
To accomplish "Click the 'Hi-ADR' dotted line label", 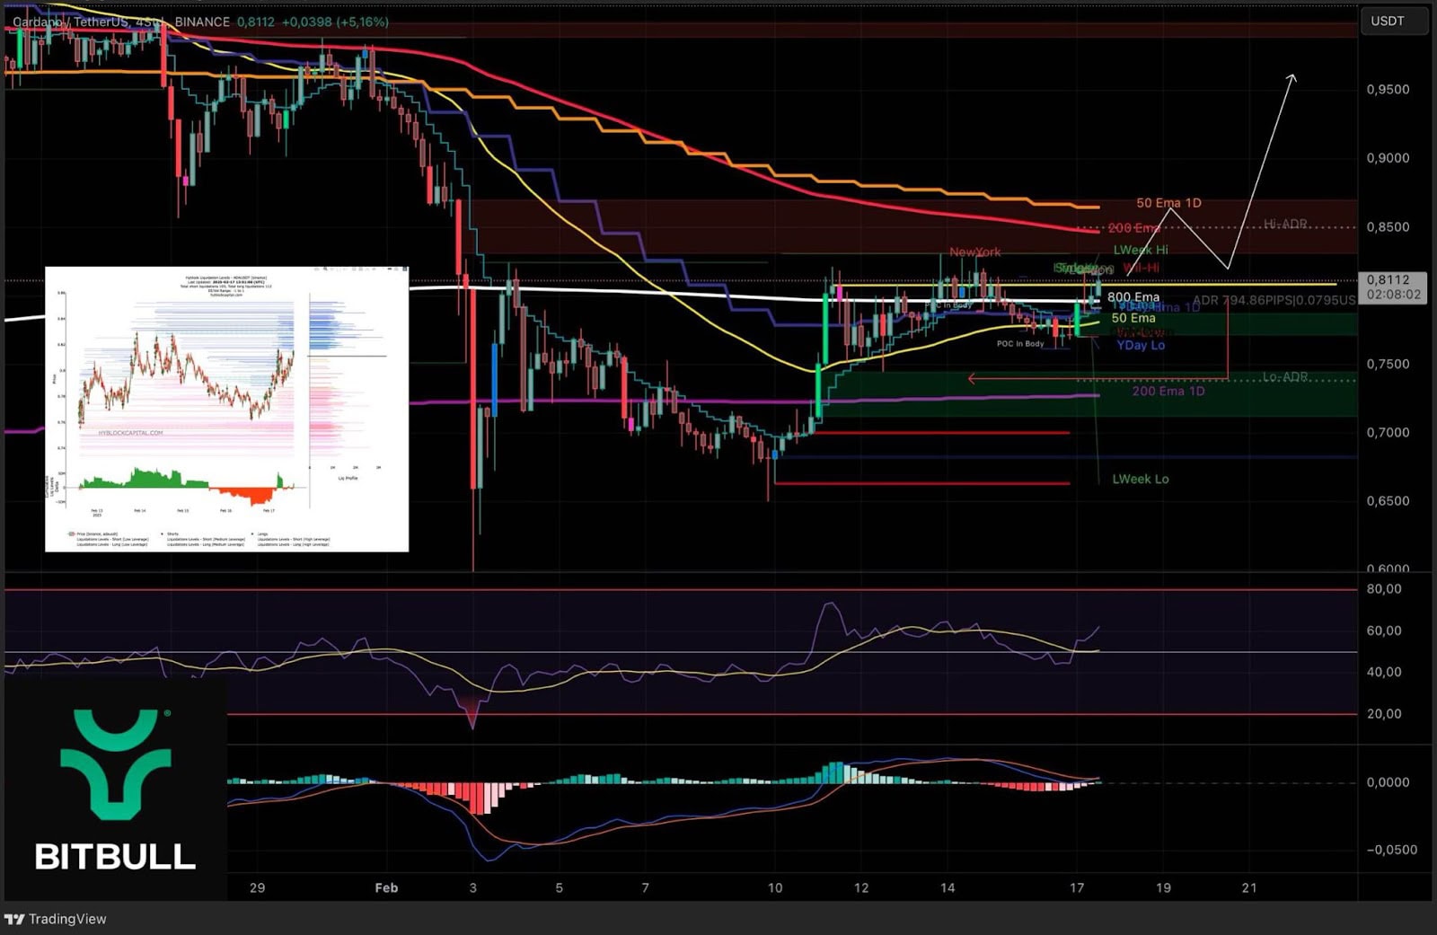I will point(1285,224).
